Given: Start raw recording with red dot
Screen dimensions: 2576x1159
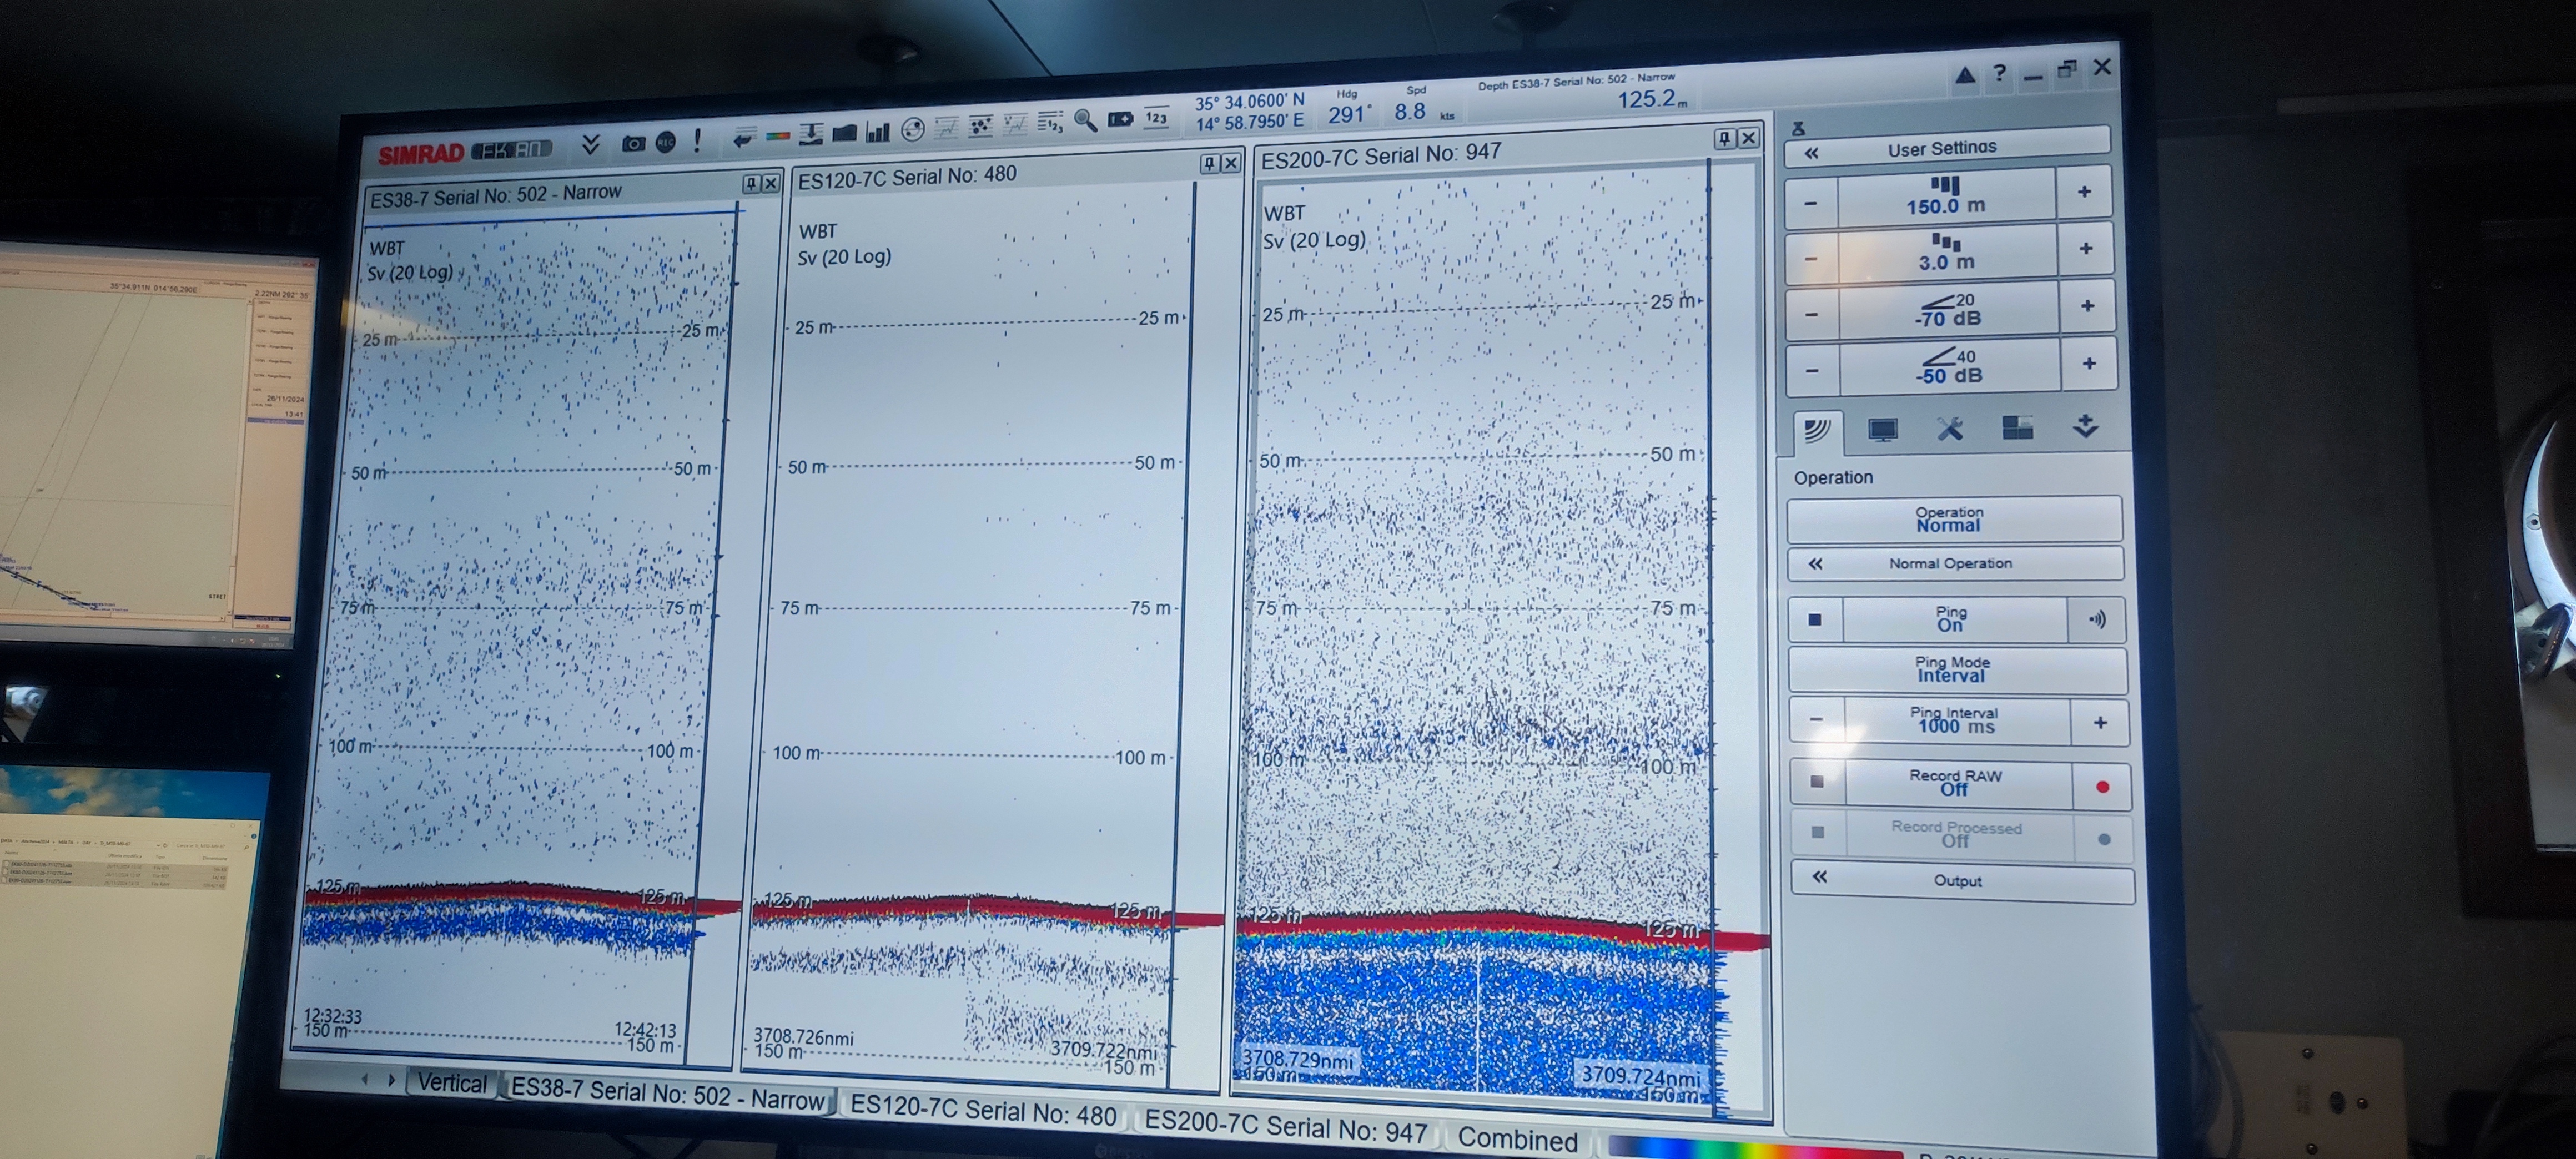Looking at the screenshot, I should tap(2102, 787).
